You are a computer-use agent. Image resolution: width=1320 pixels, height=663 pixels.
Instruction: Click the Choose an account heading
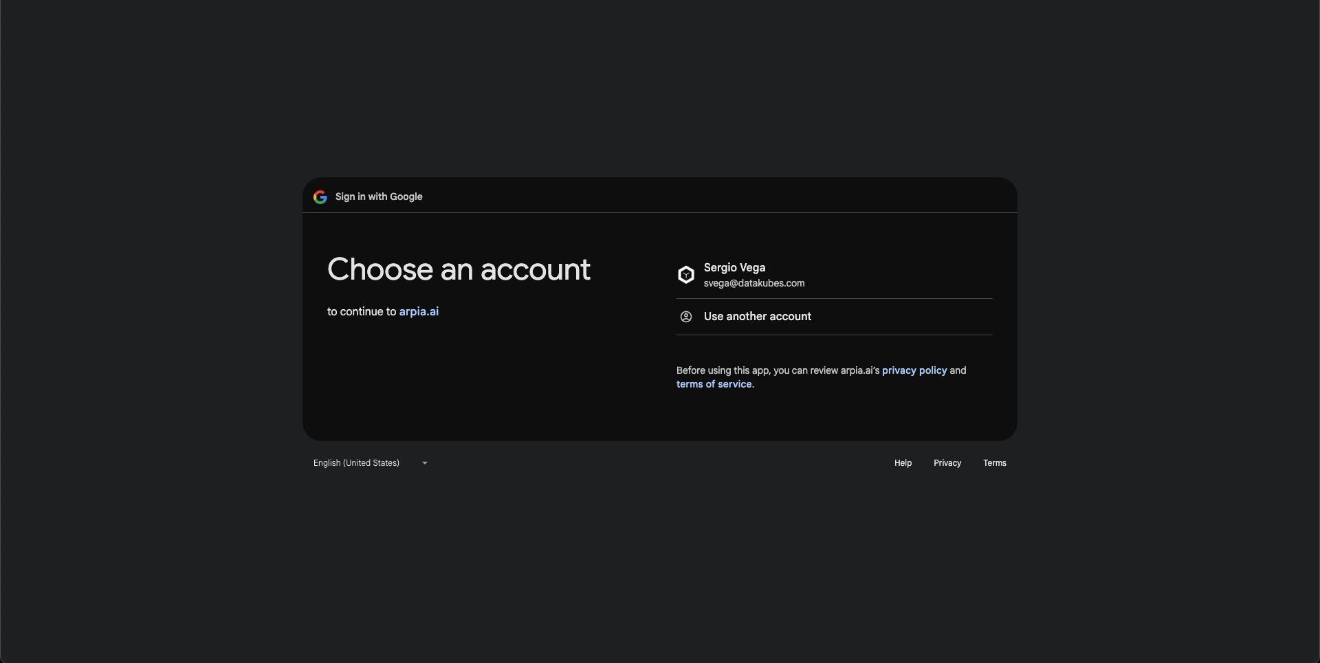[459, 269]
